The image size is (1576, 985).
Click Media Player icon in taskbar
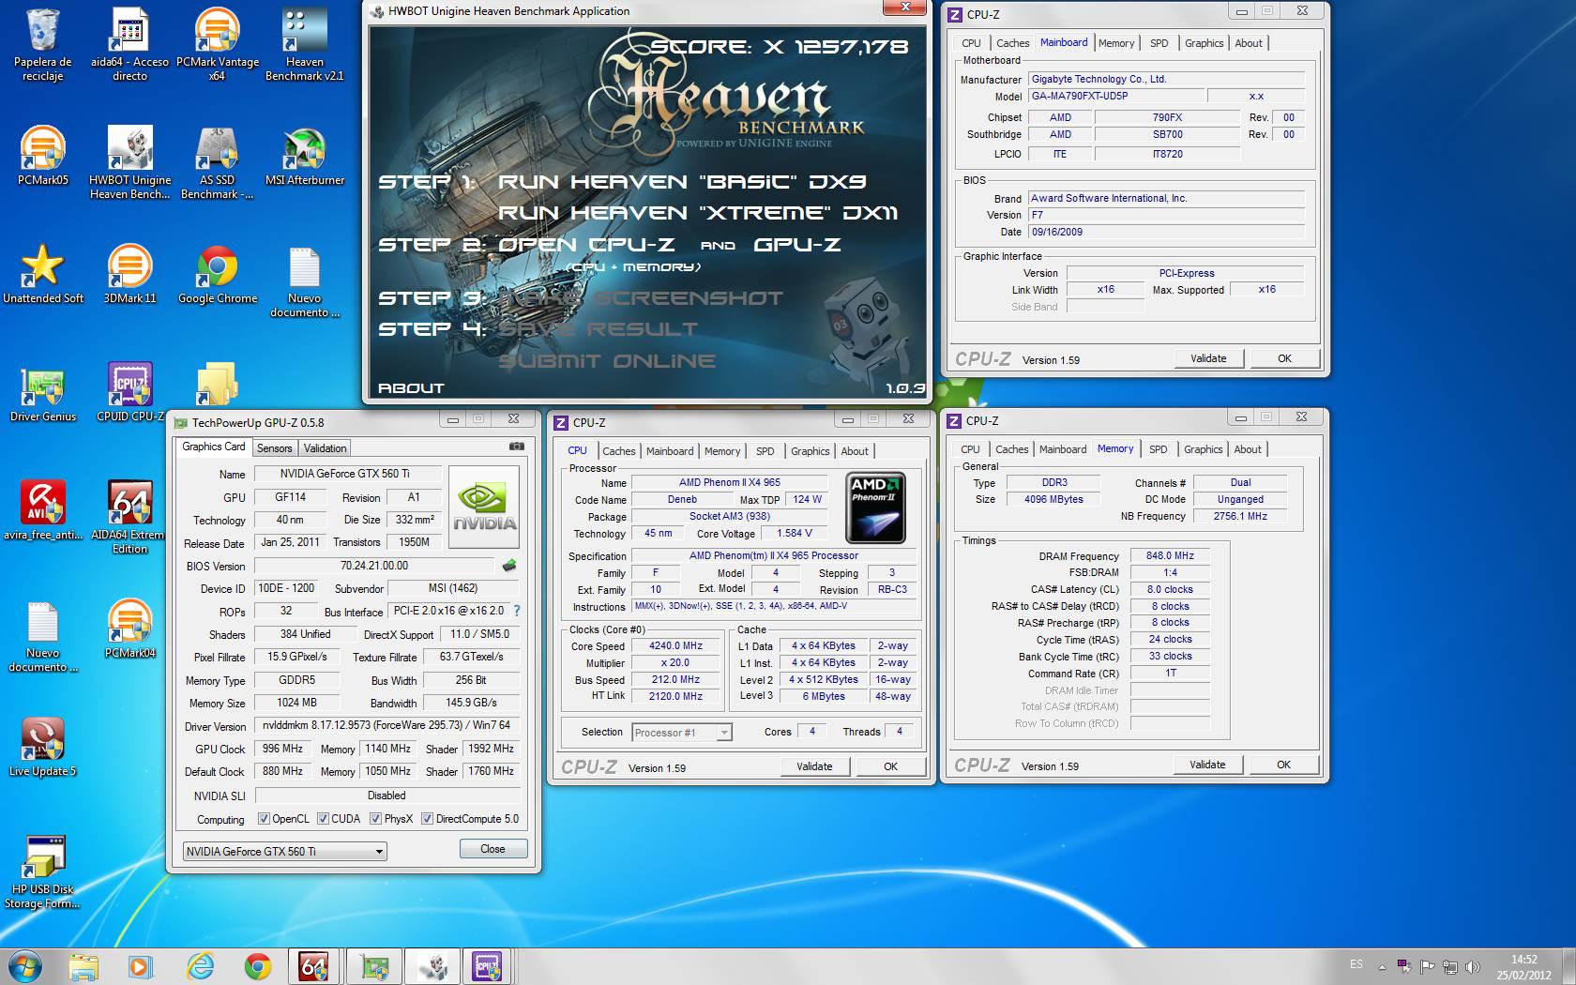[x=142, y=966]
